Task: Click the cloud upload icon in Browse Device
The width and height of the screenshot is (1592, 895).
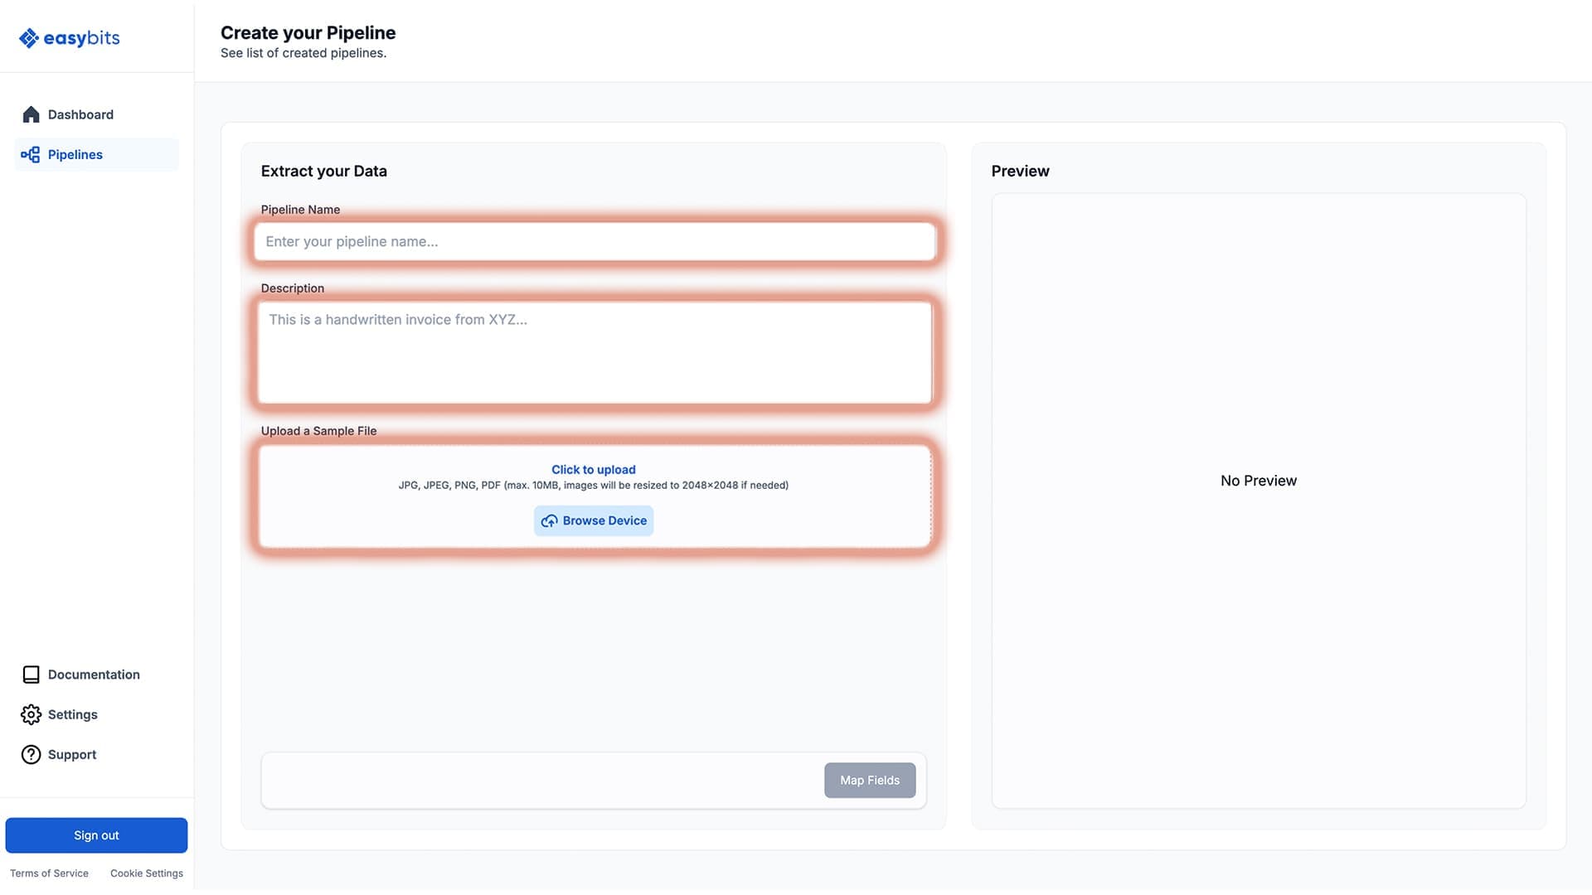Action: tap(549, 521)
